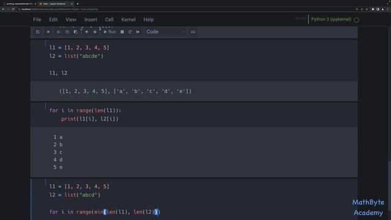Interrupt the kernel with the stop square
391x220 pixels.
(122, 32)
